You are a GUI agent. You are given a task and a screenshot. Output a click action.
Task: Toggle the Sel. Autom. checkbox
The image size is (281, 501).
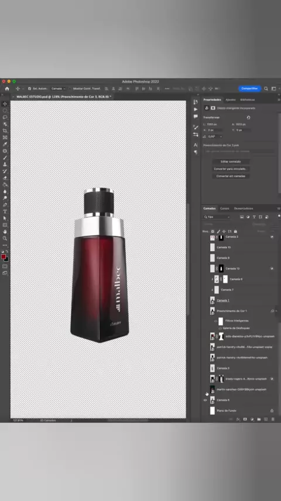pos(30,89)
